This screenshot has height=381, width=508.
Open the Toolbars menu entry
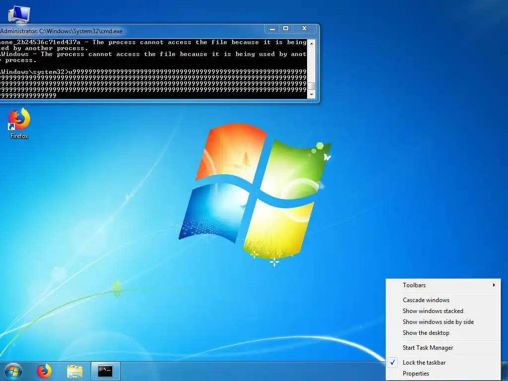[443, 285]
